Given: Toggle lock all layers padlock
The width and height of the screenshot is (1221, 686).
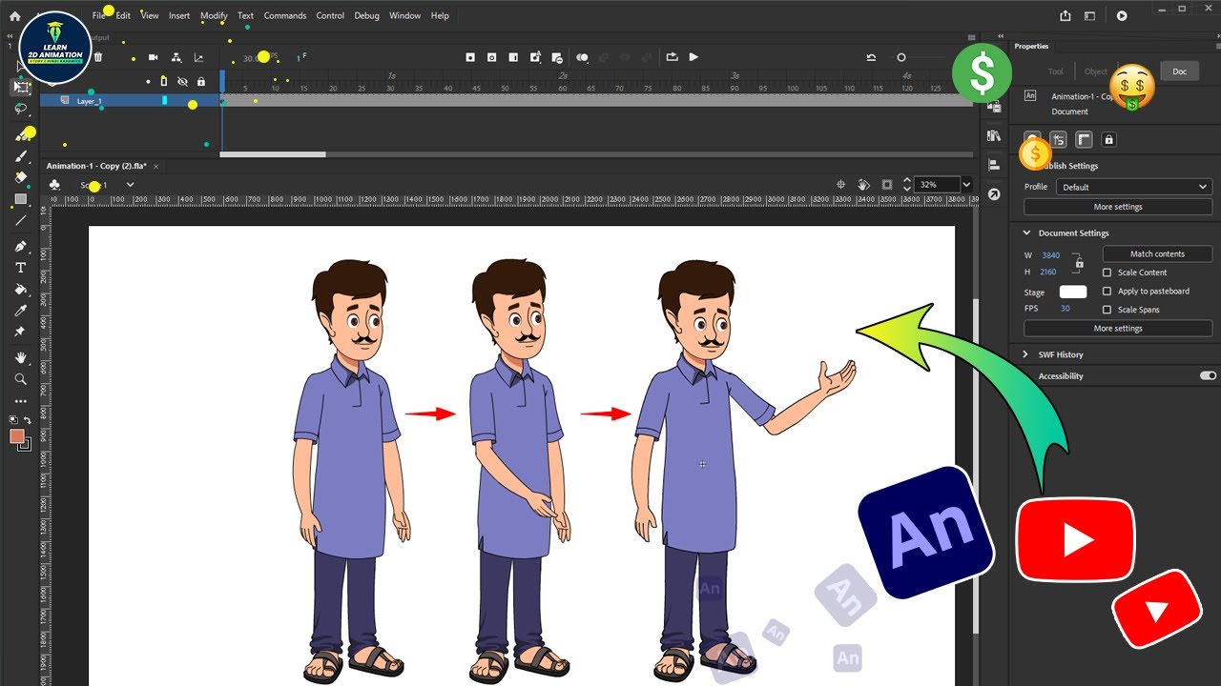Looking at the screenshot, I should pos(200,82).
